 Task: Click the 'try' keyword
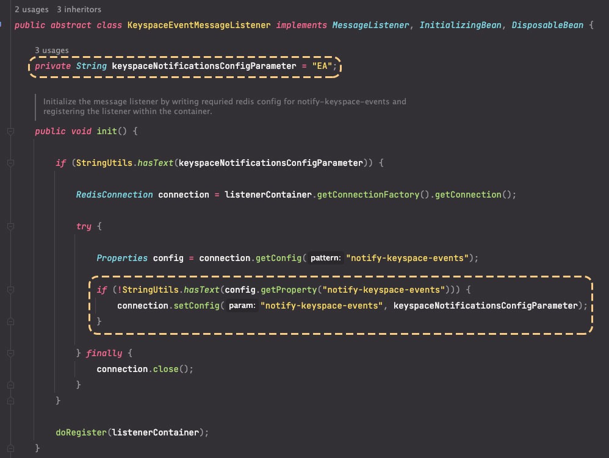pyautogui.click(x=84, y=226)
